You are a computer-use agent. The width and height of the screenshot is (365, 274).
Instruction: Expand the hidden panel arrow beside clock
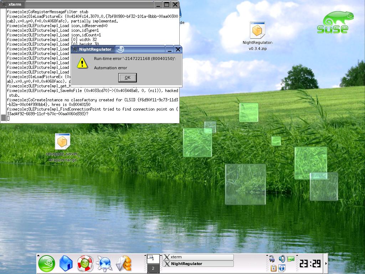(x=325, y=264)
